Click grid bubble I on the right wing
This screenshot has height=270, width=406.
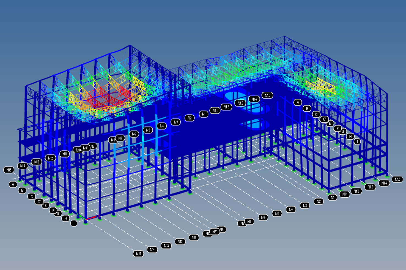click(x=357, y=141)
